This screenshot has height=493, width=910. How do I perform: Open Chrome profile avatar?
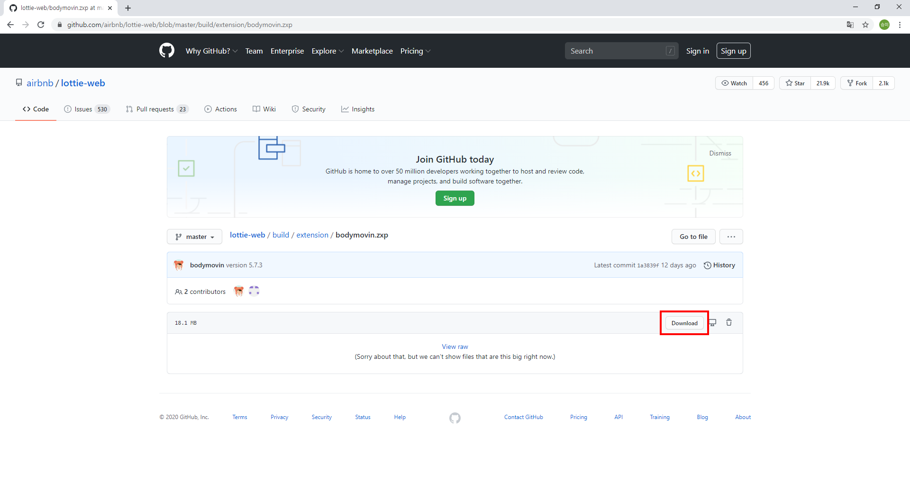point(884,25)
